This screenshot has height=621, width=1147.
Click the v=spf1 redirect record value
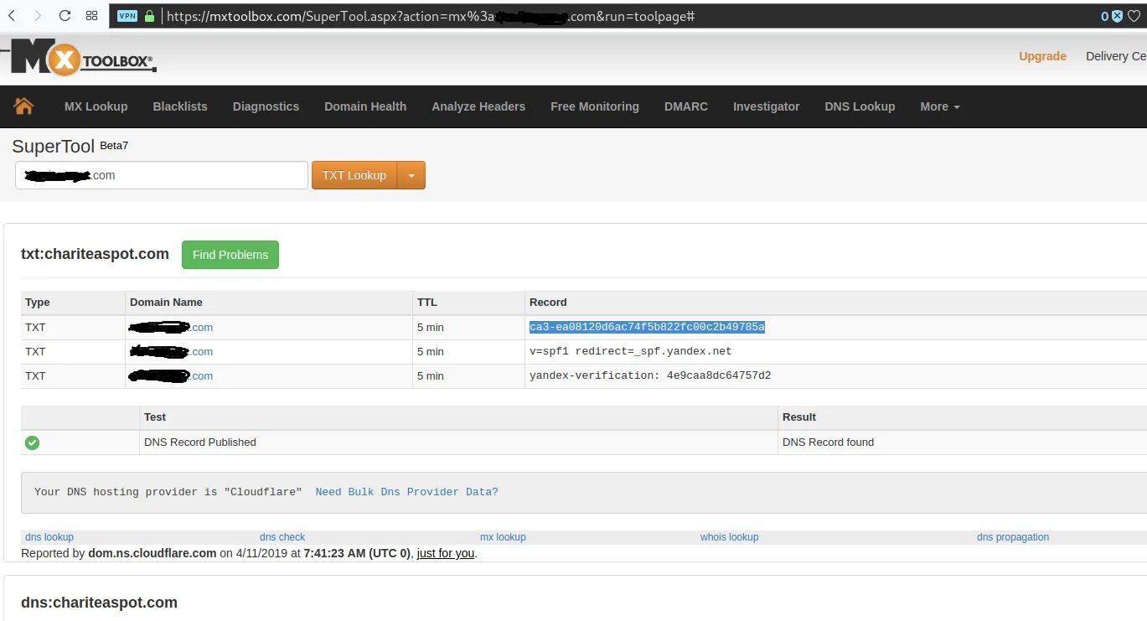(x=630, y=351)
